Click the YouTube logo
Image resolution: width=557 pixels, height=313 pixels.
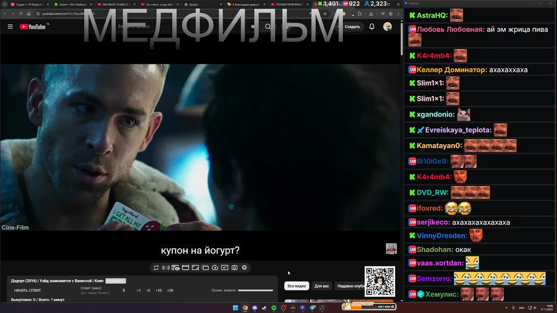[x=33, y=27]
